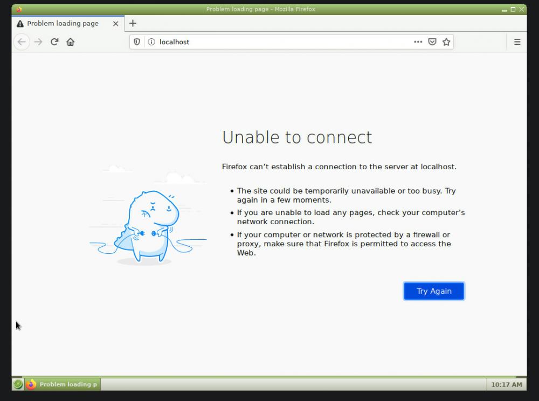
Task: Save page to Pocket
Action: 432,42
